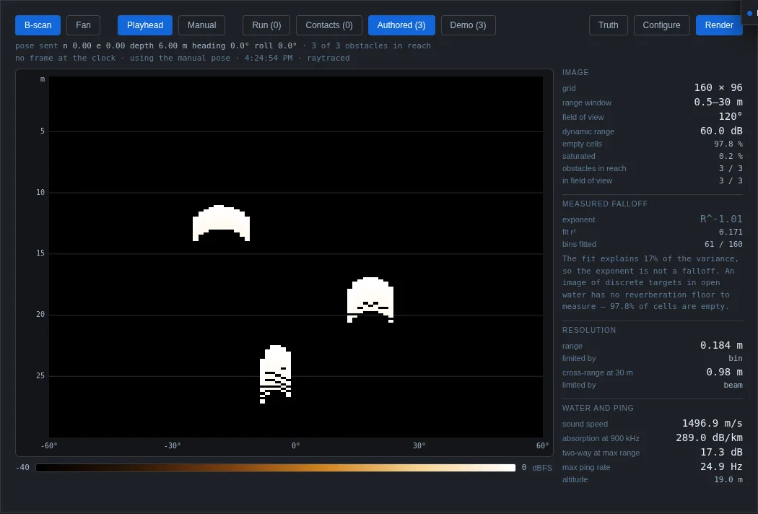Click the 15 m range axis label
Viewport: 758px width, 514px height.
[x=40, y=253]
